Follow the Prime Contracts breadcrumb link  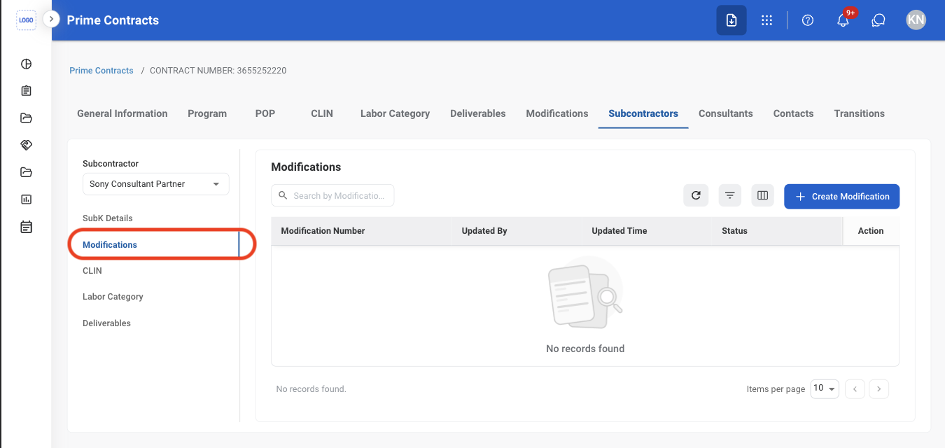101,71
